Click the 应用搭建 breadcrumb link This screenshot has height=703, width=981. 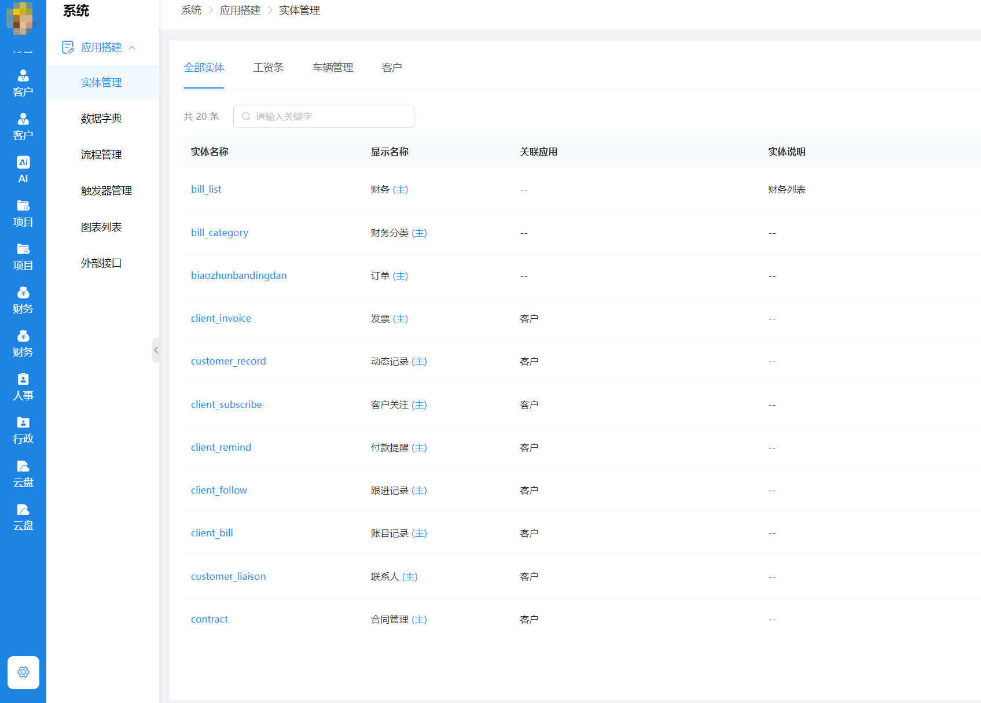(x=240, y=10)
